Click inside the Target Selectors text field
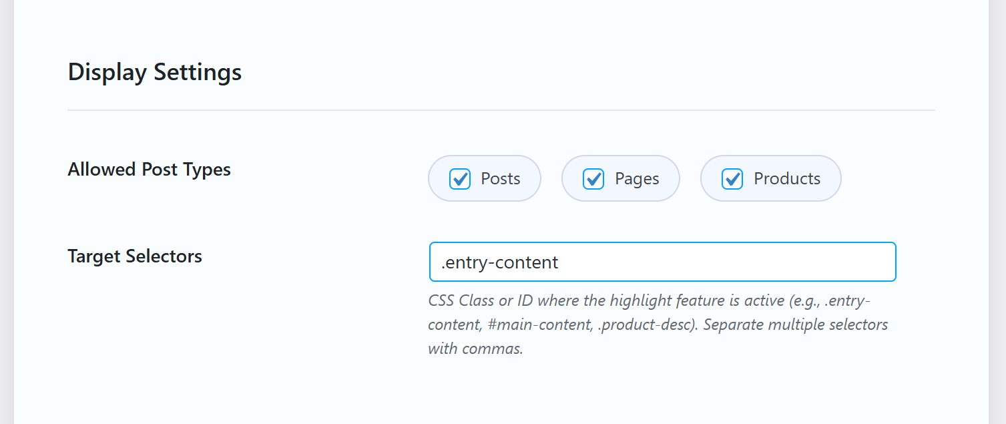 [661, 262]
